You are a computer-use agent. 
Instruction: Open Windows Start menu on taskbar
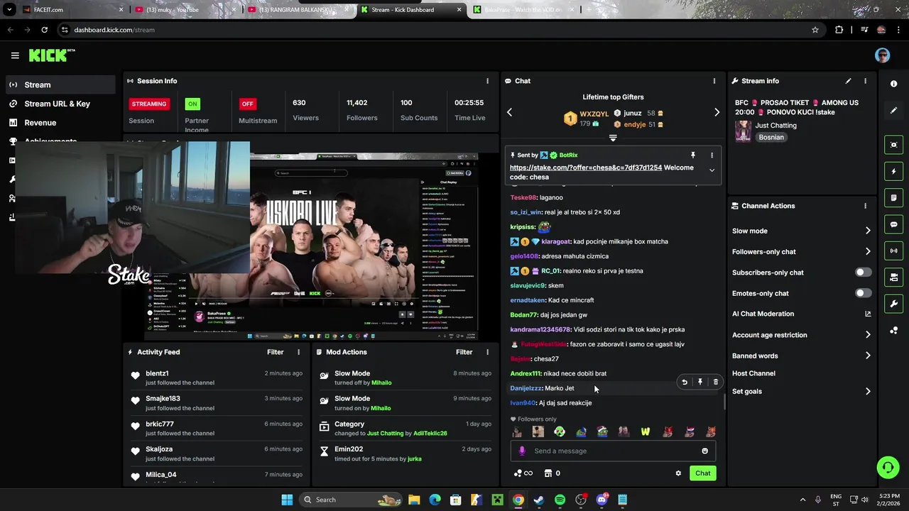(287, 500)
